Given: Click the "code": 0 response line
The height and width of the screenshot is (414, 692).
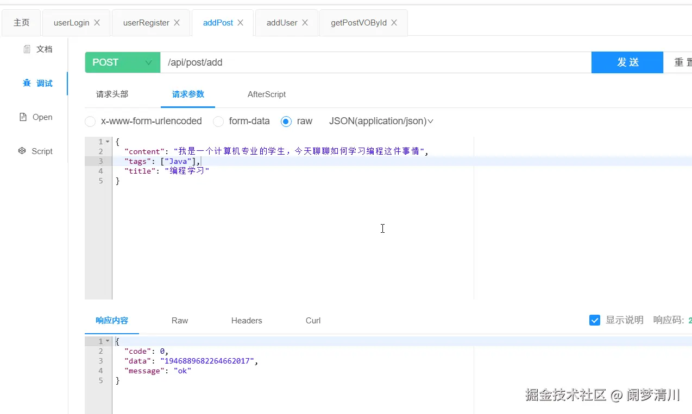Looking at the screenshot, I should pos(147,351).
